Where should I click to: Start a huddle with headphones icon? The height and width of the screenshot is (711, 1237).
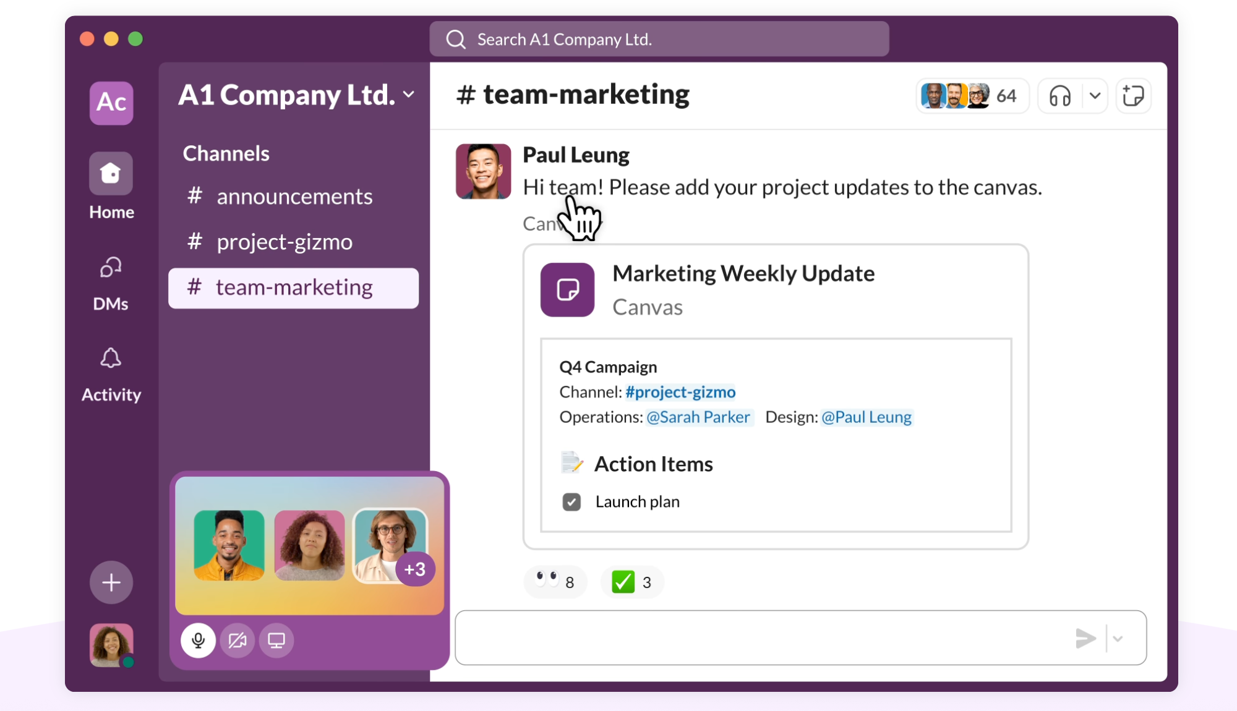(1059, 96)
